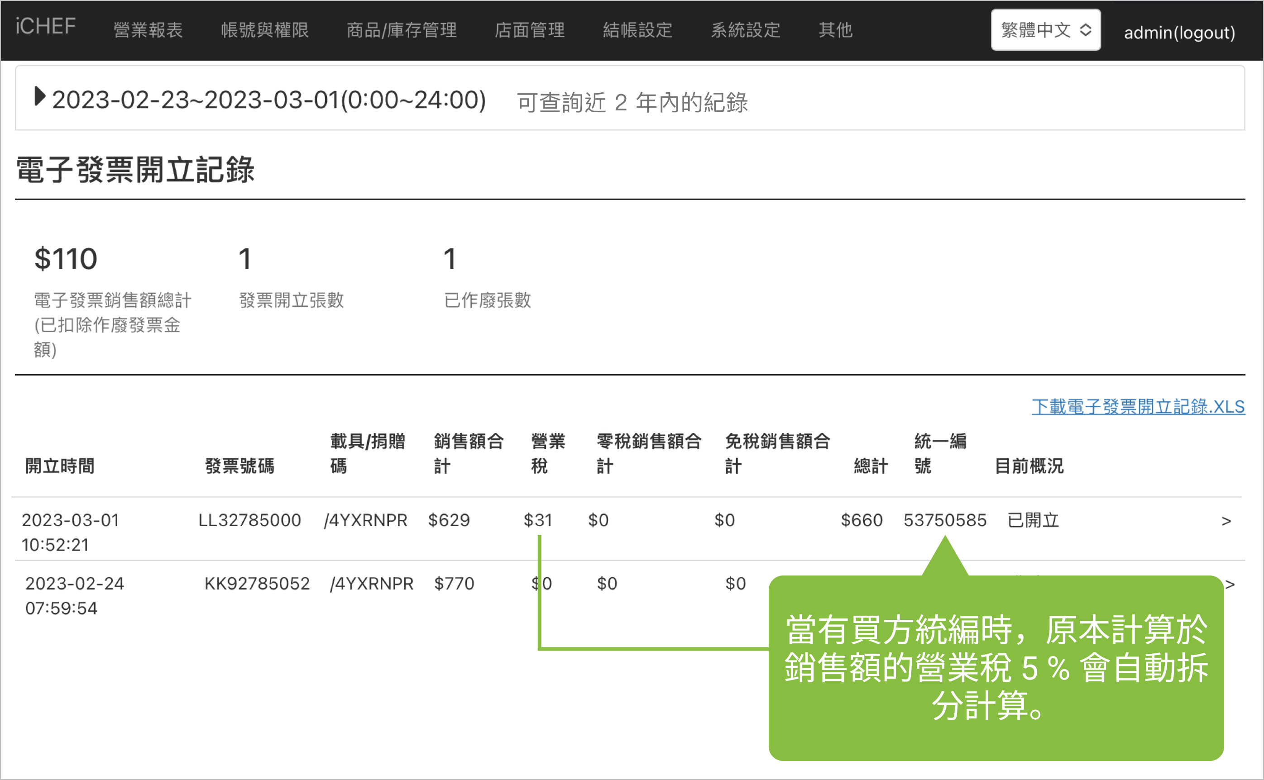Open the 系統設定 menu
Viewport: 1264px width, 780px height.
[746, 30]
